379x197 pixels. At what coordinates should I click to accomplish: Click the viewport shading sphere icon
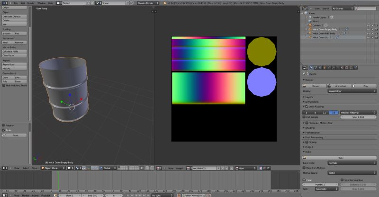[70, 168]
